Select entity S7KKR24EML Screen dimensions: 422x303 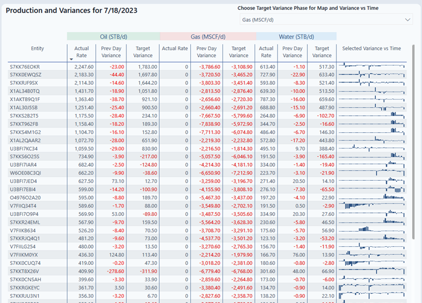pyautogui.click(x=25, y=222)
